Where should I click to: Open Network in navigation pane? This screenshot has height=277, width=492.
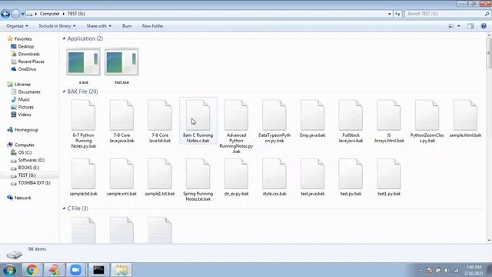pyautogui.click(x=18, y=198)
